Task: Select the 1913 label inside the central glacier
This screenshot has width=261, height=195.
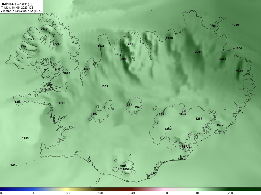Action: tap(128, 105)
